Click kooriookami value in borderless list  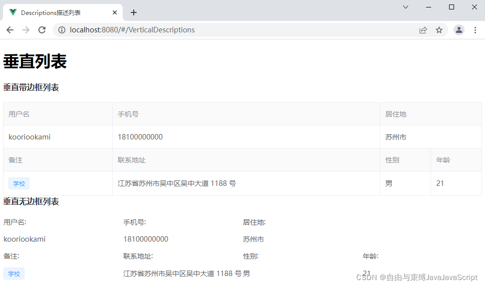click(24, 239)
